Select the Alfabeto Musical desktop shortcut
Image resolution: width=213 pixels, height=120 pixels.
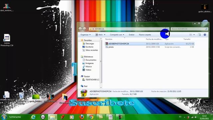(x=7, y=96)
